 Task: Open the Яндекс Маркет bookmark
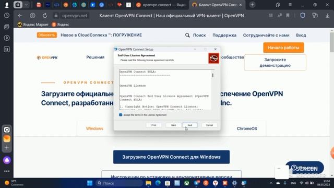[x=33, y=25]
